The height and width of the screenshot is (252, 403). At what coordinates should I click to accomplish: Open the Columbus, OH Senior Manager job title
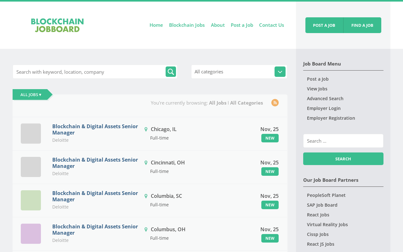click(95, 230)
